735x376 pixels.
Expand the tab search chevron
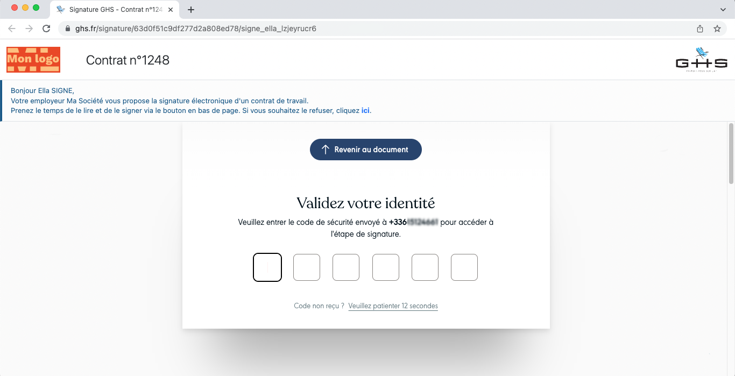coord(723,10)
